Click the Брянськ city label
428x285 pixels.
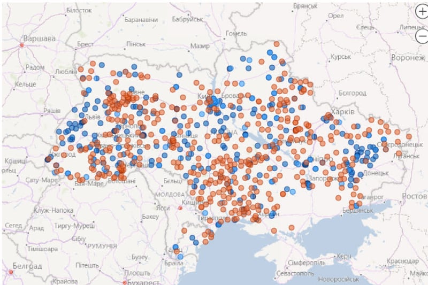click(x=306, y=5)
